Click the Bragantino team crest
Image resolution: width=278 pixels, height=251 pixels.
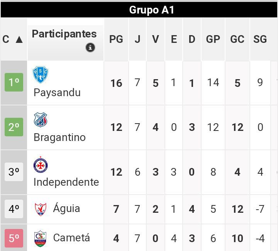(x=40, y=120)
